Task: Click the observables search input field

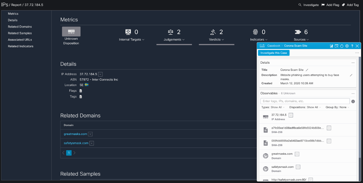Action: coord(305,101)
